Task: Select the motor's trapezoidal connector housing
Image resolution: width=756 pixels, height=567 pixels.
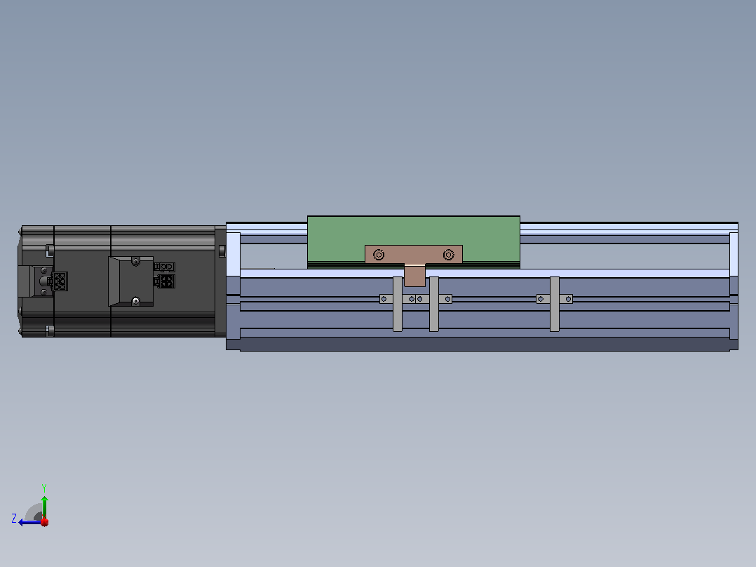Action: click(130, 281)
